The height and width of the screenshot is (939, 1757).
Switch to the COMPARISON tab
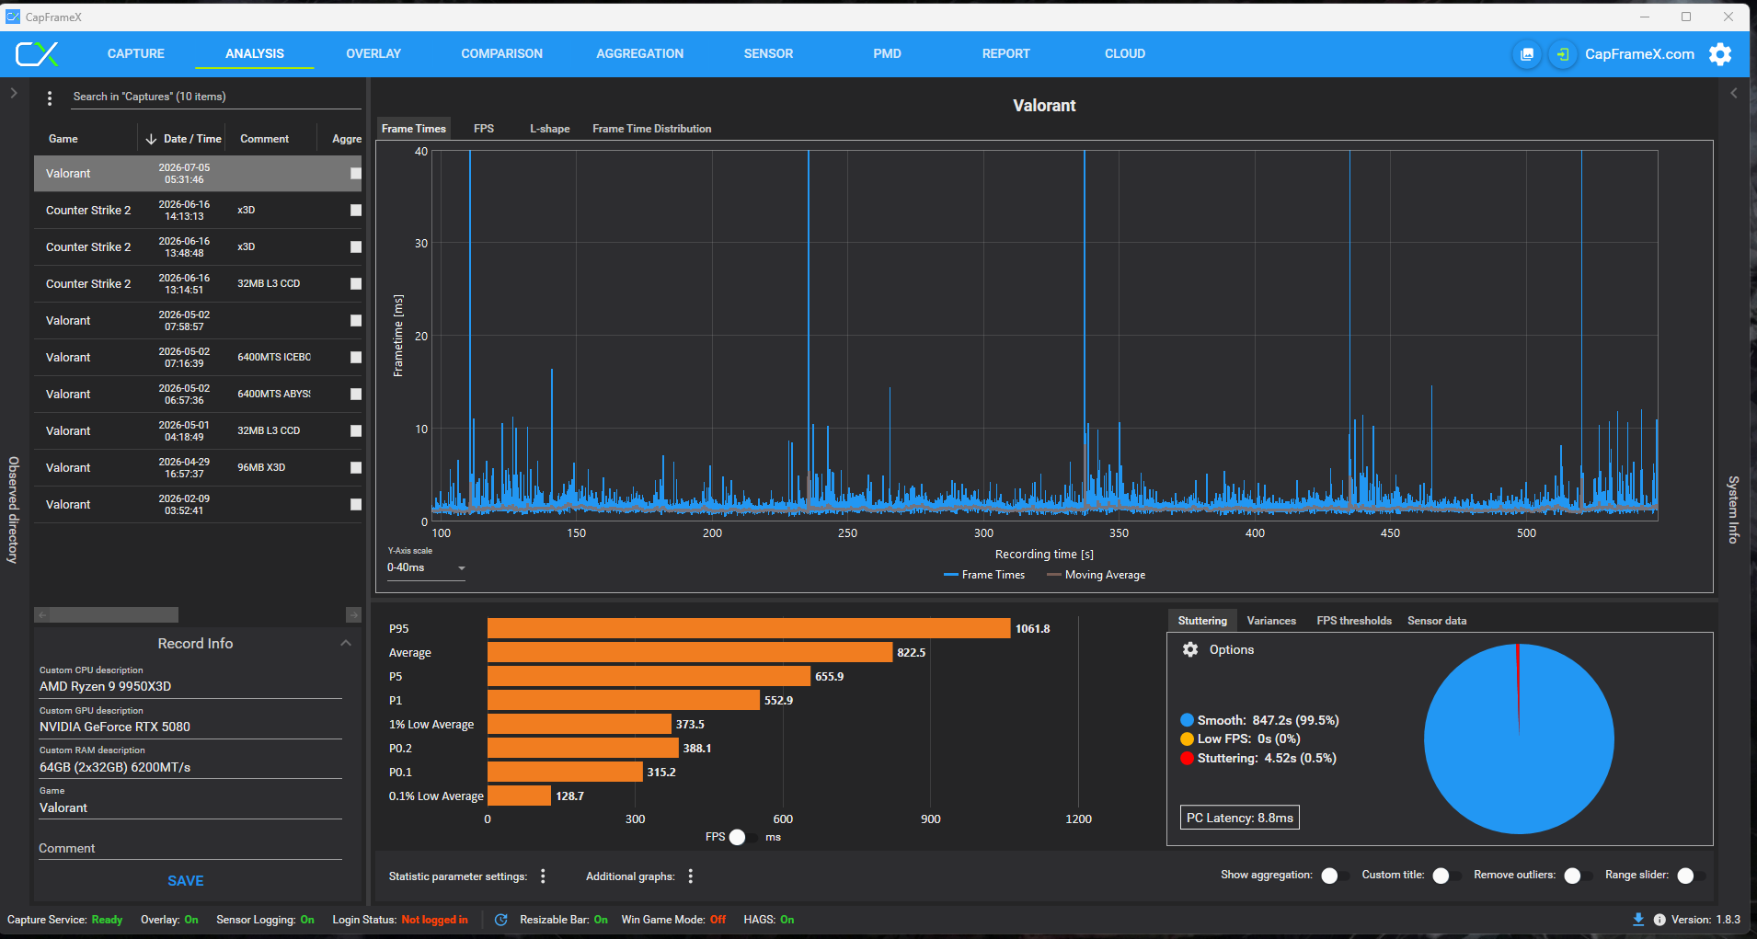pos(502,54)
